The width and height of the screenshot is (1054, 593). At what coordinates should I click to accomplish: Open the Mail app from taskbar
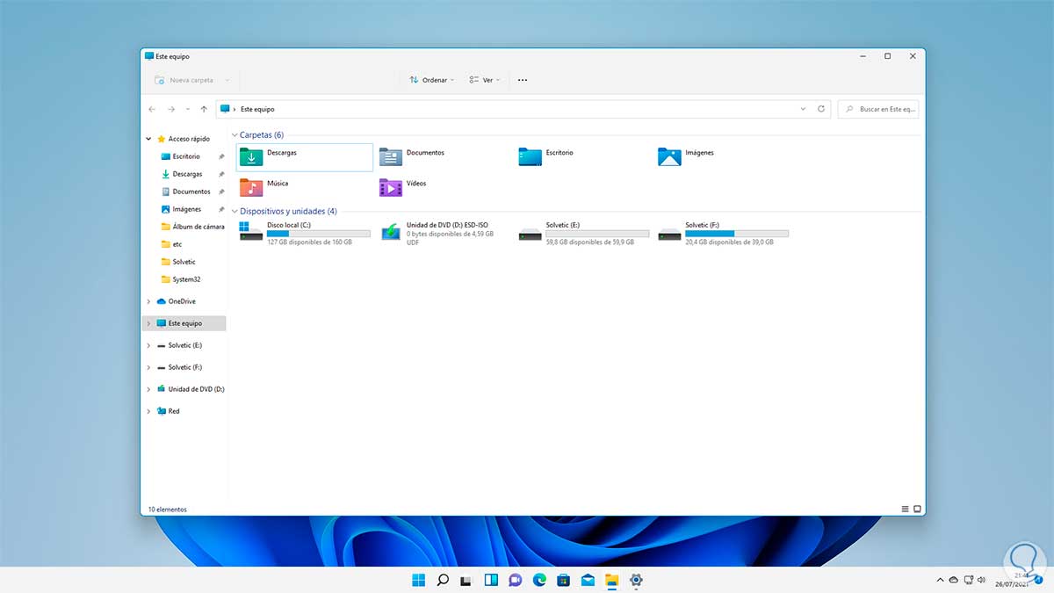pyautogui.click(x=588, y=580)
